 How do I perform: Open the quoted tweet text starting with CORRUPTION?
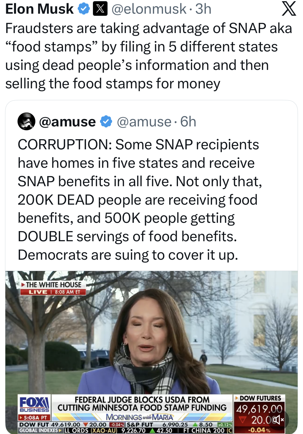click(140, 200)
